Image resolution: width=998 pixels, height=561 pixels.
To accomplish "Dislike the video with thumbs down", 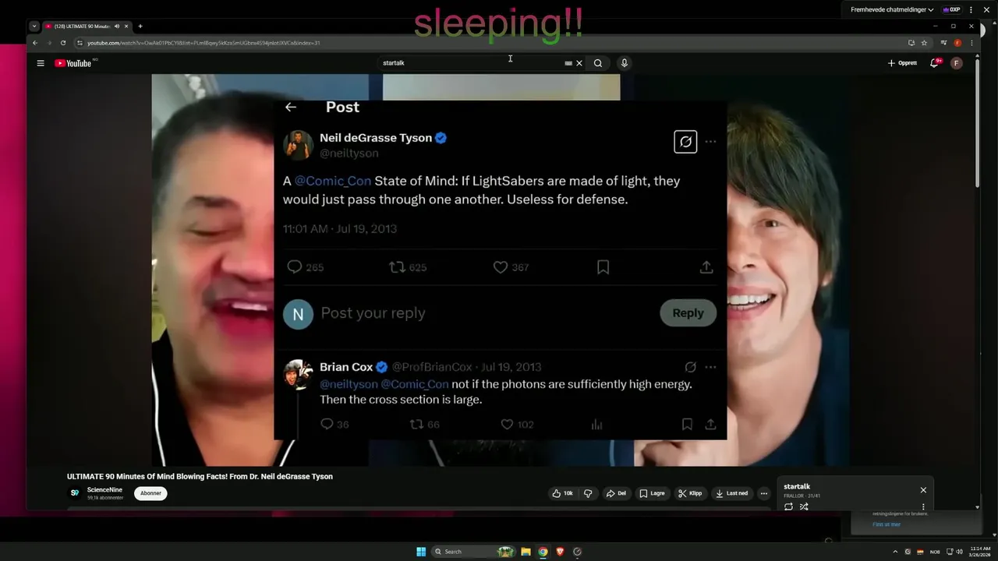I will [588, 493].
